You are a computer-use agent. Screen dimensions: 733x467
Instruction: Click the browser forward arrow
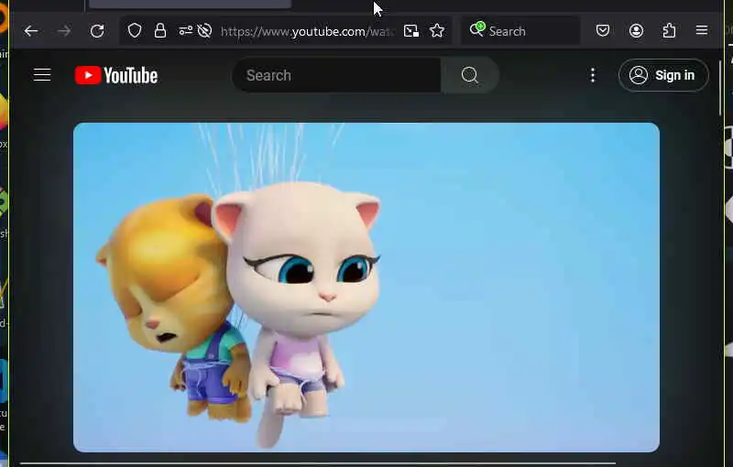coord(64,31)
